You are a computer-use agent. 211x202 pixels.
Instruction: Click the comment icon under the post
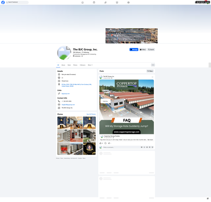point(105,143)
